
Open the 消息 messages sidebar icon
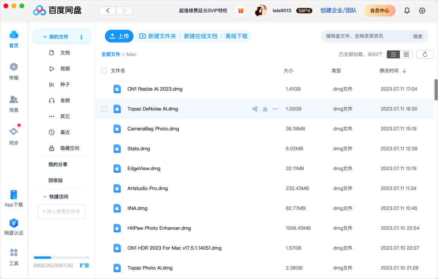[x=14, y=100]
